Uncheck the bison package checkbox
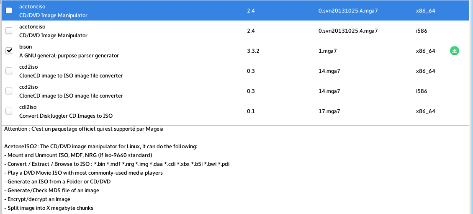473x214 pixels. (x=9, y=51)
